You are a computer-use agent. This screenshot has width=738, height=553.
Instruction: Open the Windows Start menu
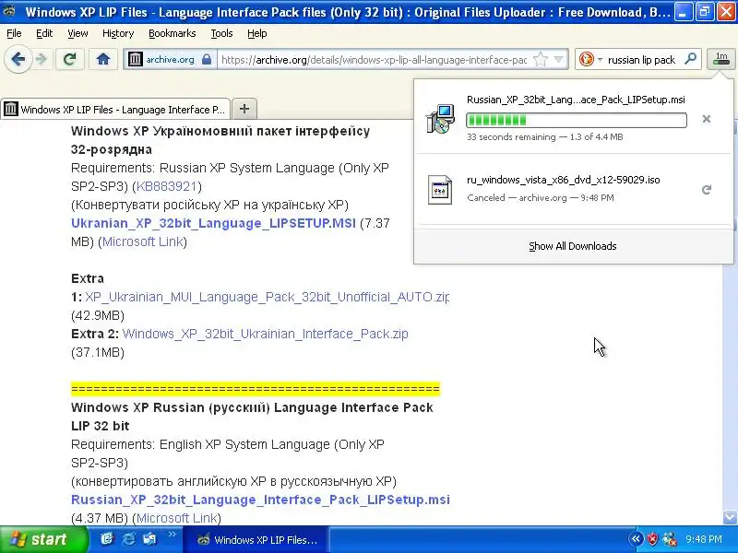pyautogui.click(x=43, y=539)
